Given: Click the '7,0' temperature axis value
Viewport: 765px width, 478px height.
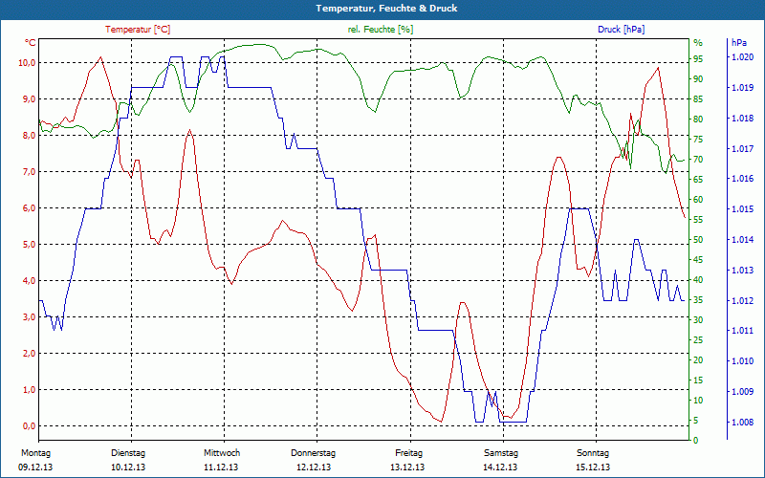Looking at the screenshot, I should coord(29,172).
